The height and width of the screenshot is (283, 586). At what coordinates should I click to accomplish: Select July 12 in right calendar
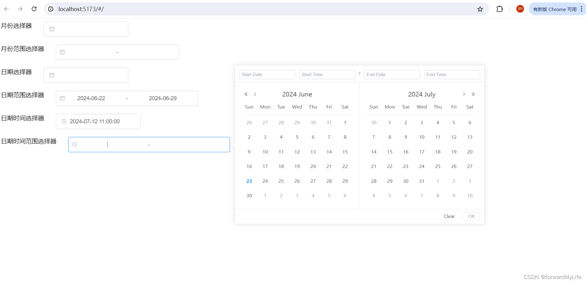pos(454,137)
